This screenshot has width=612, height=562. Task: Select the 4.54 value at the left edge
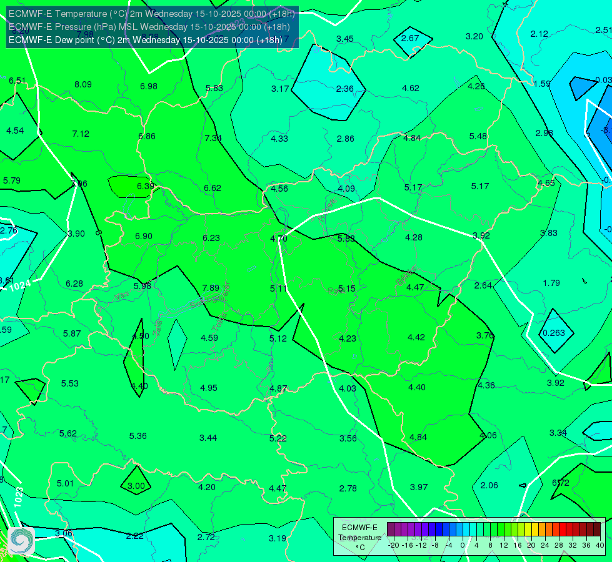(15, 131)
